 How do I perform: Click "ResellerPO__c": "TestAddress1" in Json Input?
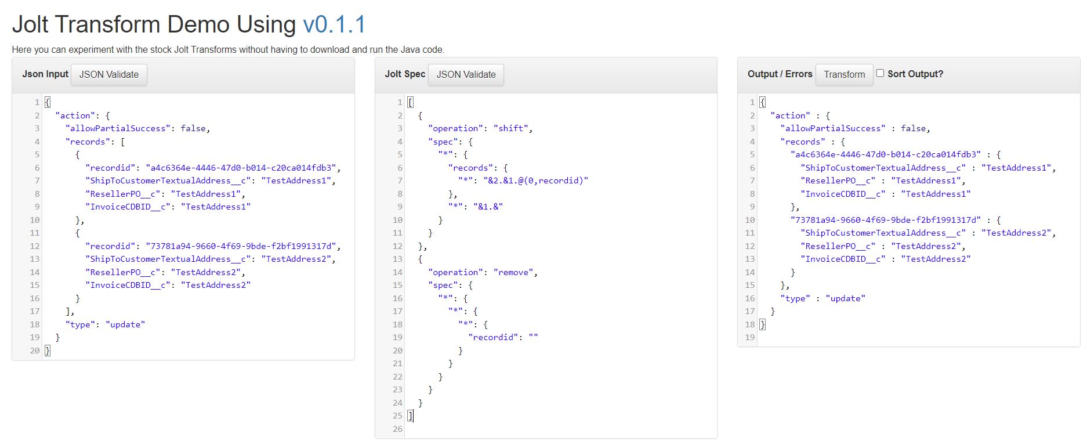pyautogui.click(x=165, y=194)
